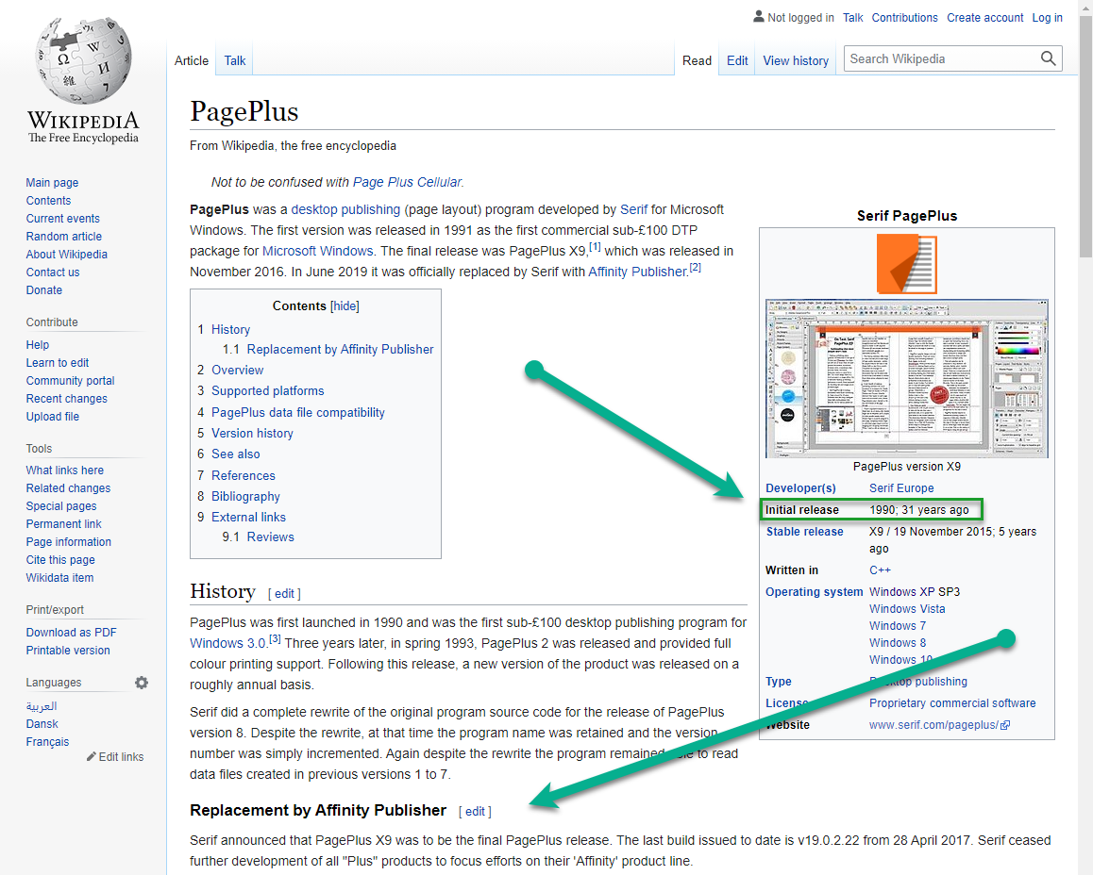Open Serif Europe developer link

click(901, 488)
